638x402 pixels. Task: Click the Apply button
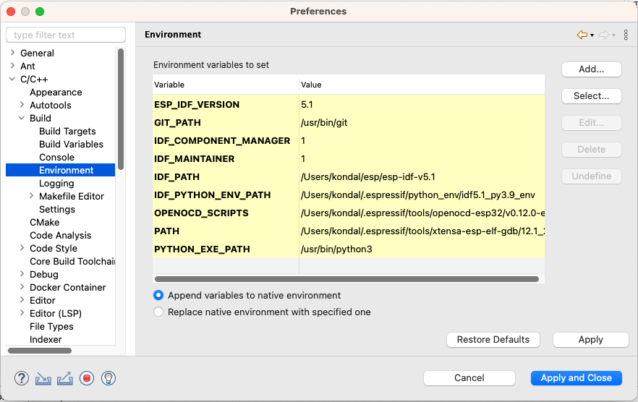(591, 340)
